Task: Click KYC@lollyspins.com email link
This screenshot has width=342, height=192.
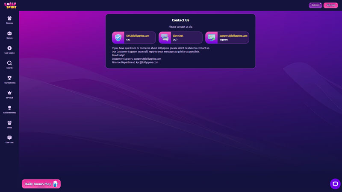Action: click(138, 36)
